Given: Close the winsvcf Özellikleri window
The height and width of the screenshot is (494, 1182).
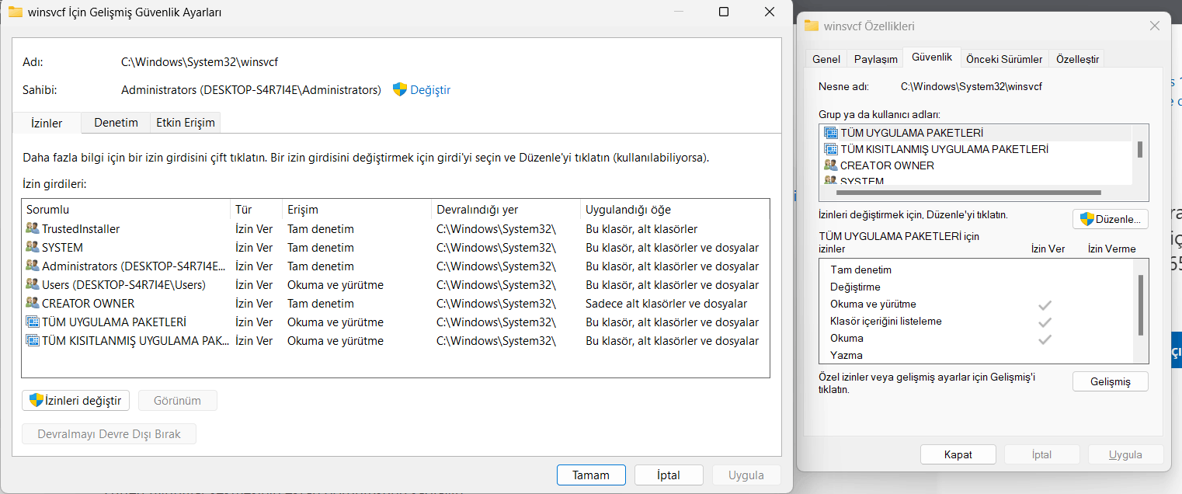Looking at the screenshot, I should (1155, 26).
